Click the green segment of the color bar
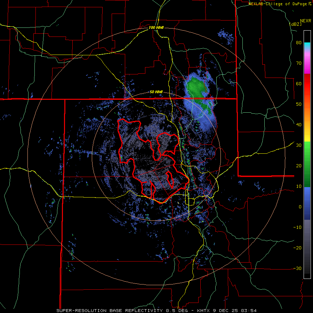Screen dimensions: 313x313 click(x=307, y=164)
